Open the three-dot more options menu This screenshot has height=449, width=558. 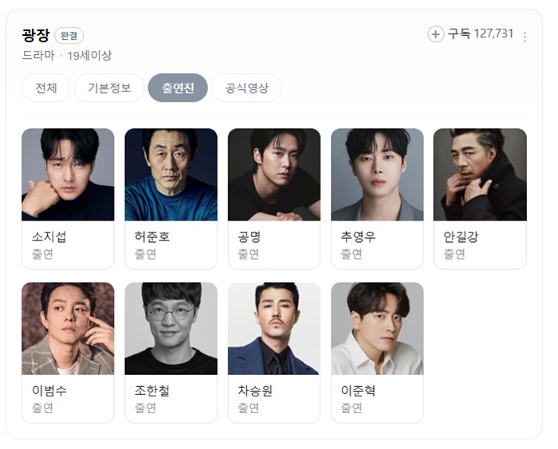click(525, 37)
